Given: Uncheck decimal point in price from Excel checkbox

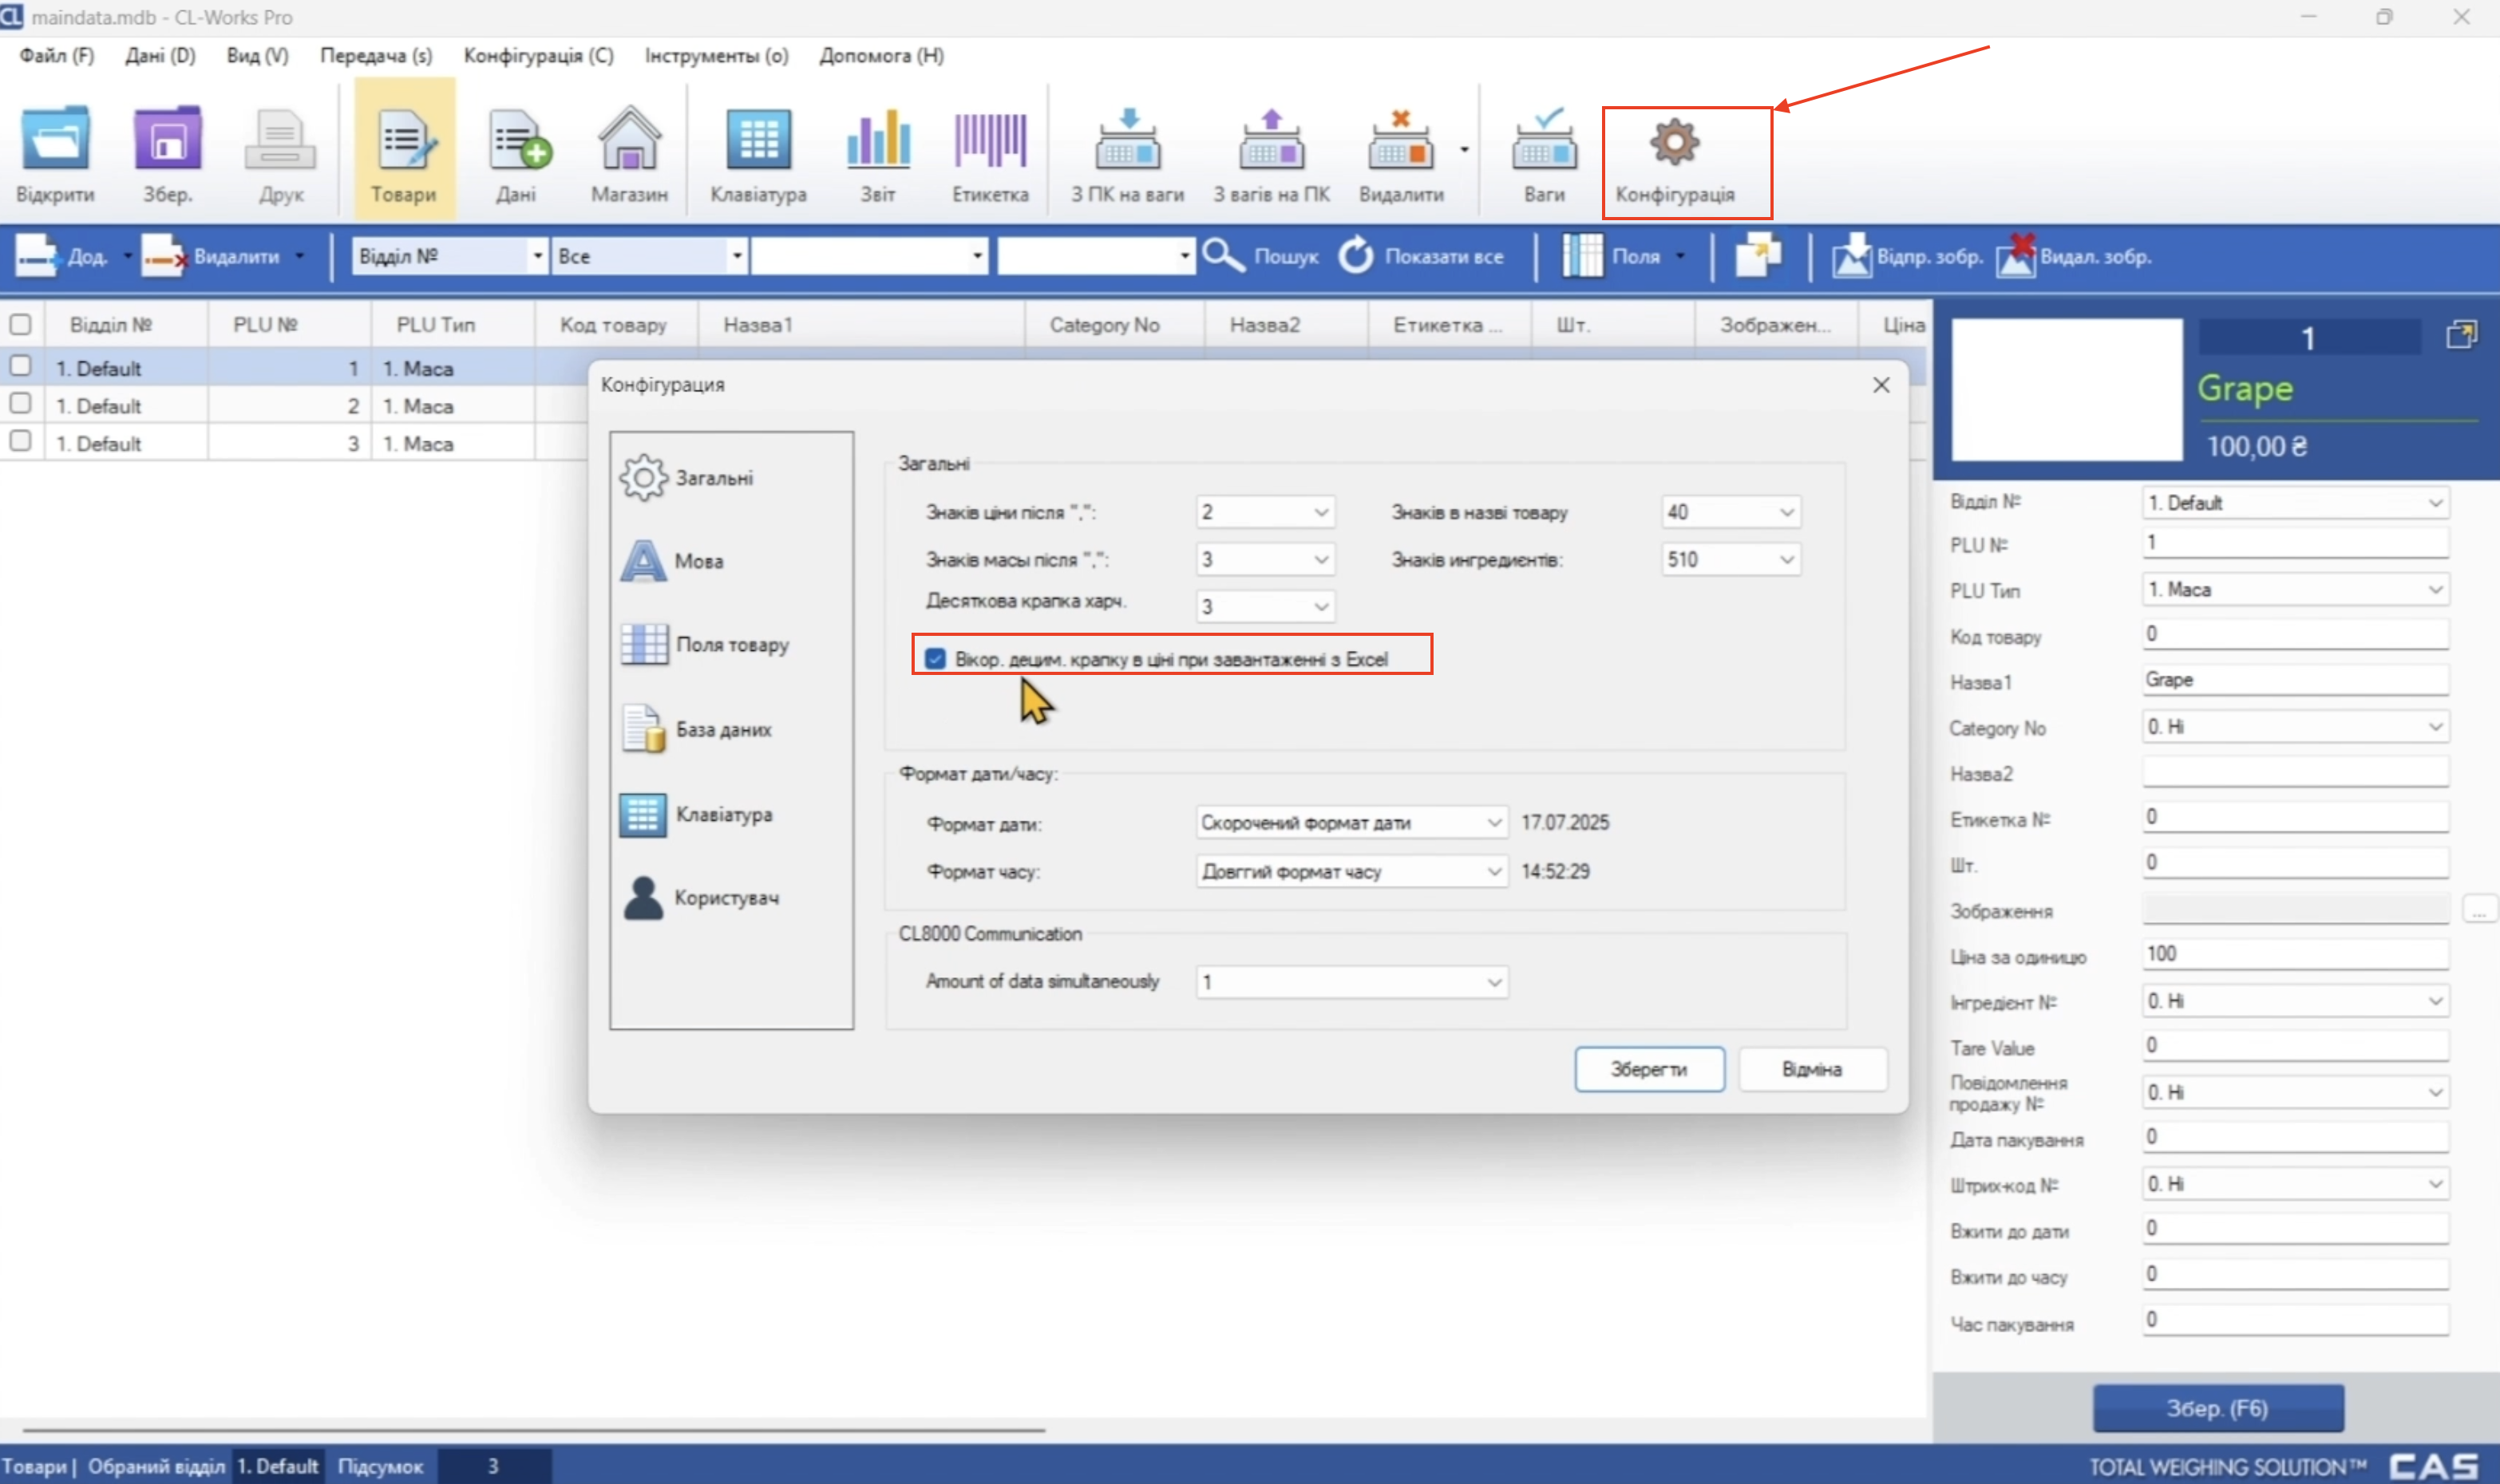Looking at the screenshot, I should 936,659.
